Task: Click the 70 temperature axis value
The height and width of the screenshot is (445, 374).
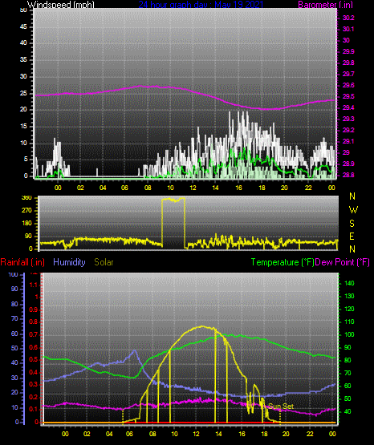Action: (x=348, y=373)
